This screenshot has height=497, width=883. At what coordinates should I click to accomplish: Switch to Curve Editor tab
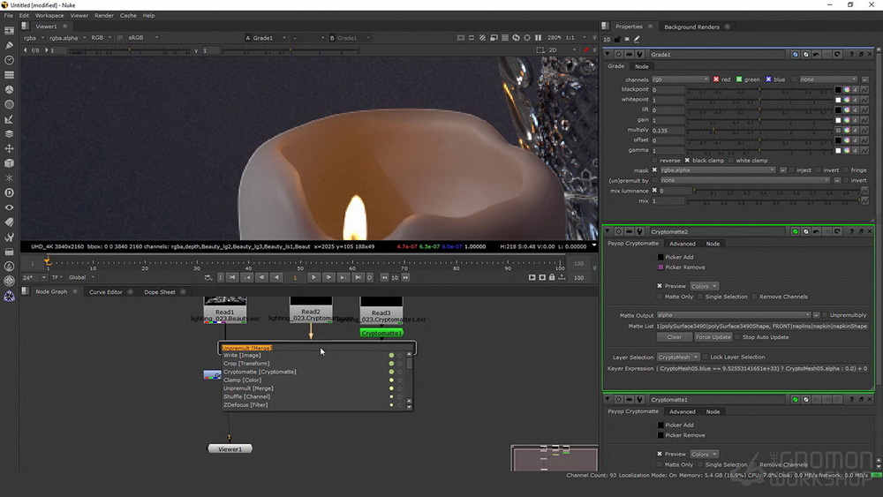click(105, 292)
